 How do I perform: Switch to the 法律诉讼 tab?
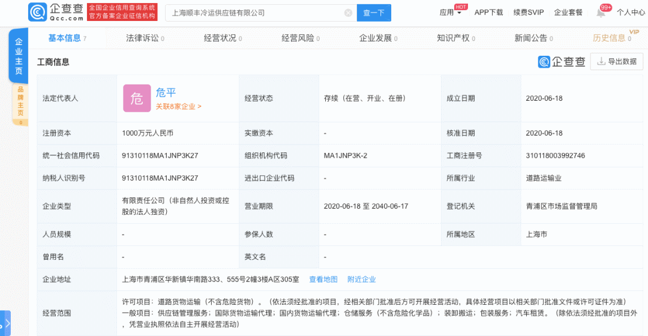pos(145,38)
